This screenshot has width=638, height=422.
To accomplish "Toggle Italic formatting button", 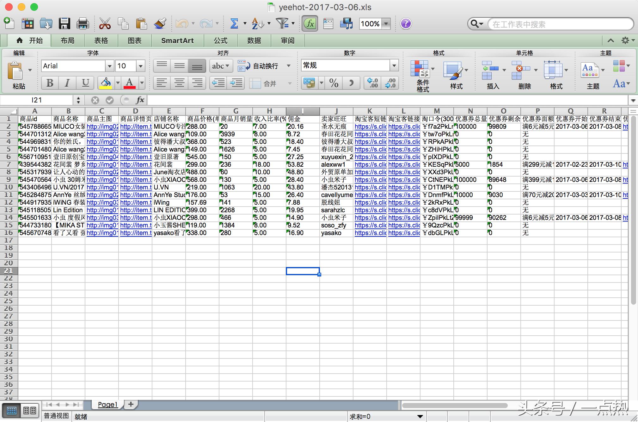I will 67,83.
